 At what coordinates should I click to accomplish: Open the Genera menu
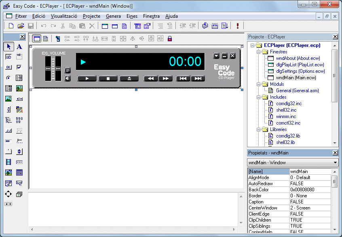[x=113, y=16]
